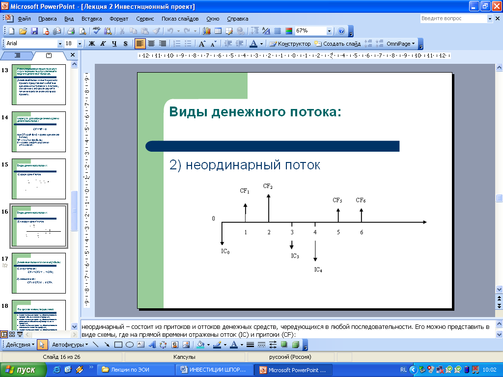This screenshot has width=503, height=377.
Task: Click the Decrease Font Size icon
Action: point(213,44)
